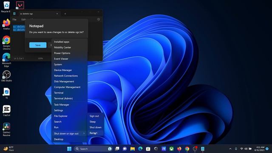Close the sc delete vgc tab
Image resolution: width=272 pixels, height=153 pixels.
[57, 14]
